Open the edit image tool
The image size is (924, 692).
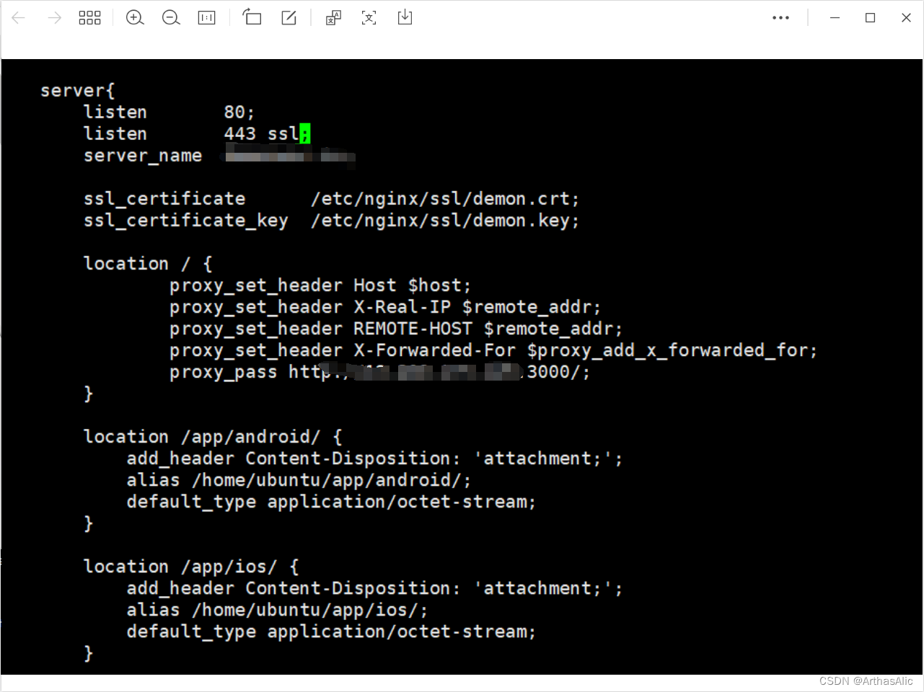pos(289,17)
